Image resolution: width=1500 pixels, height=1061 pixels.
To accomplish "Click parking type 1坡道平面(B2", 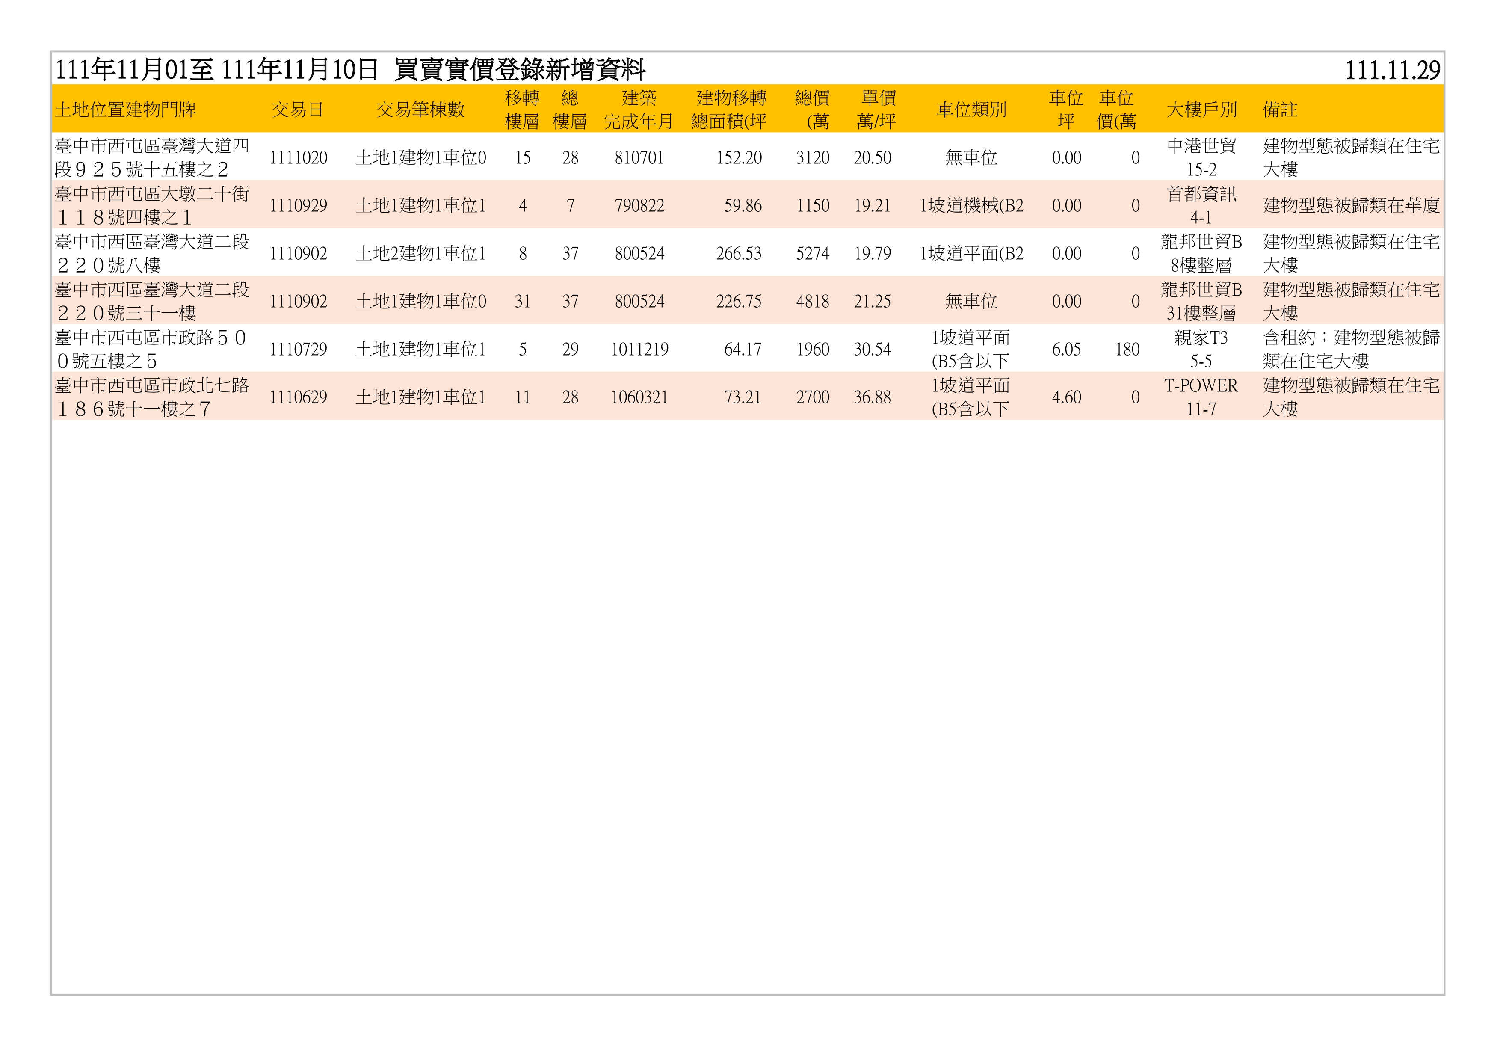I will pyautogui.click(x=971, y=253).
